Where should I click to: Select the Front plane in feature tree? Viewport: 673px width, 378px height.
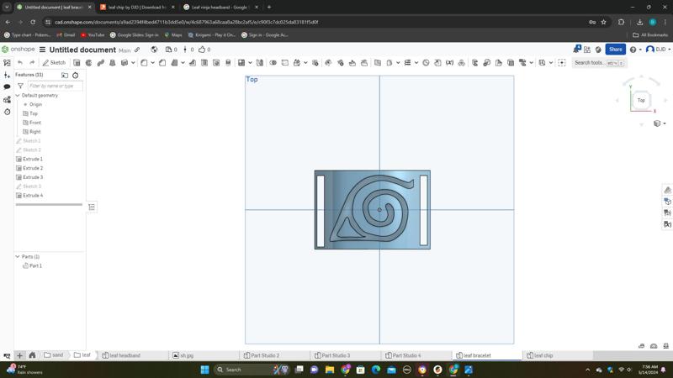[x=35, y=123]
